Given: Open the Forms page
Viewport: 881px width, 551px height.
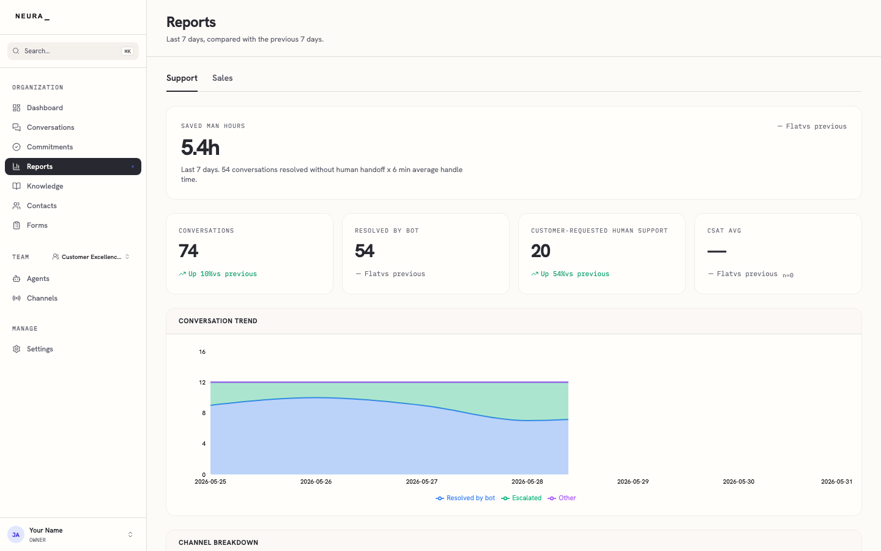Looking at the screenshot, I should click(73, 225).
